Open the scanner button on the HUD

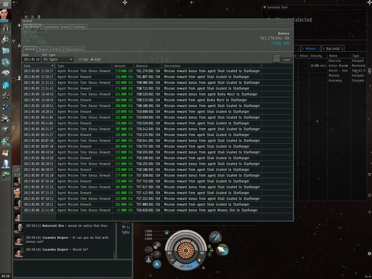pos(157,255)
